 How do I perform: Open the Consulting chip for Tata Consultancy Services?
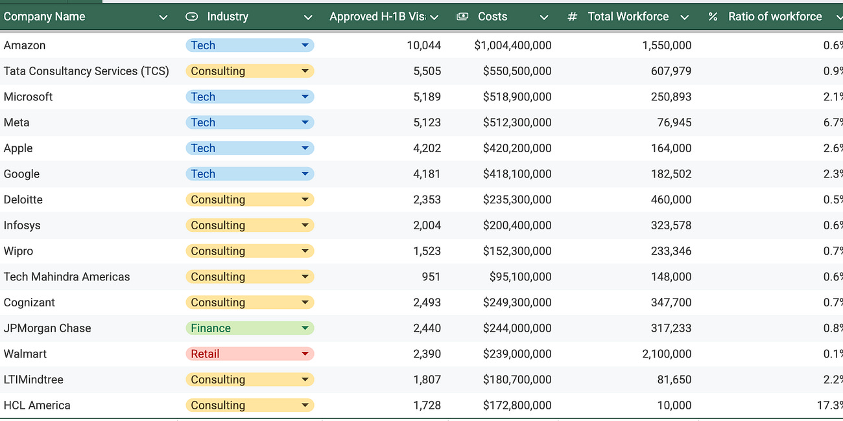pos(250,71)
